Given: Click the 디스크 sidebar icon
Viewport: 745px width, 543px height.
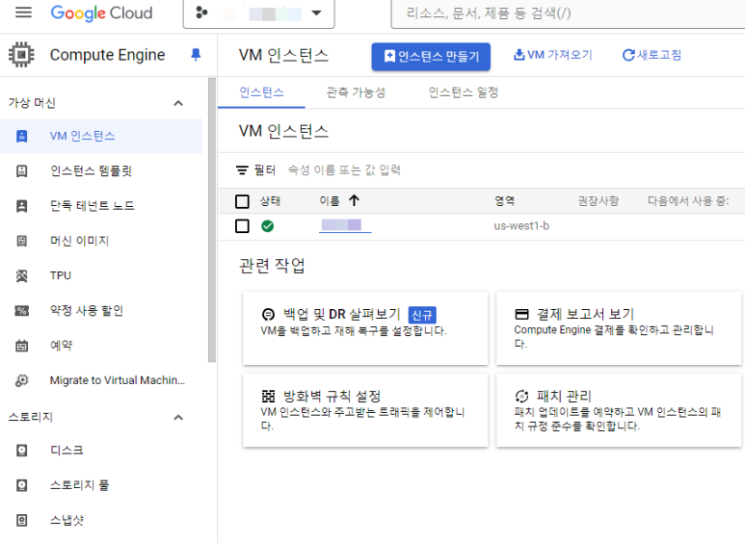Looking at the screenshot, I should click(x=22, y=451).
